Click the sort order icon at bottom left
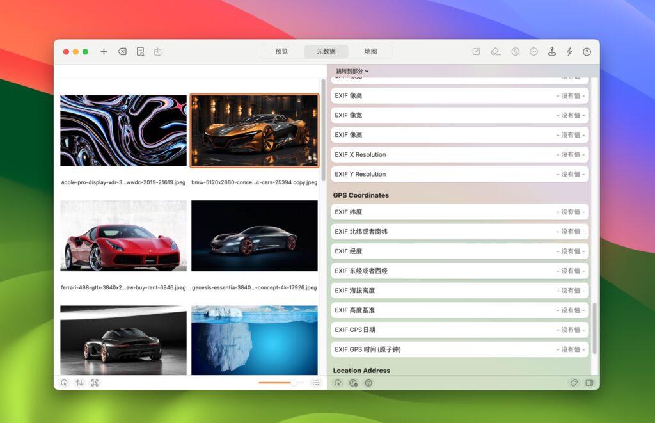The height and width of the screenshot is (423, 655). point(79,382)
